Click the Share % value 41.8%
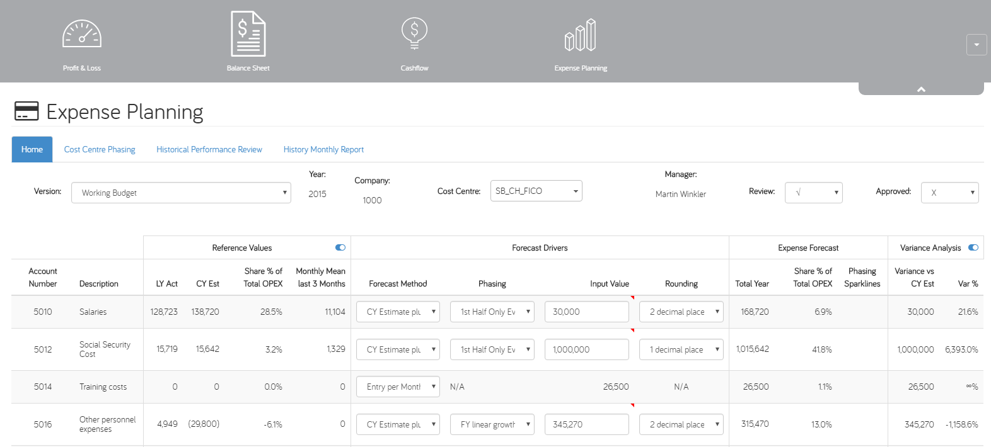 (822, 349)
